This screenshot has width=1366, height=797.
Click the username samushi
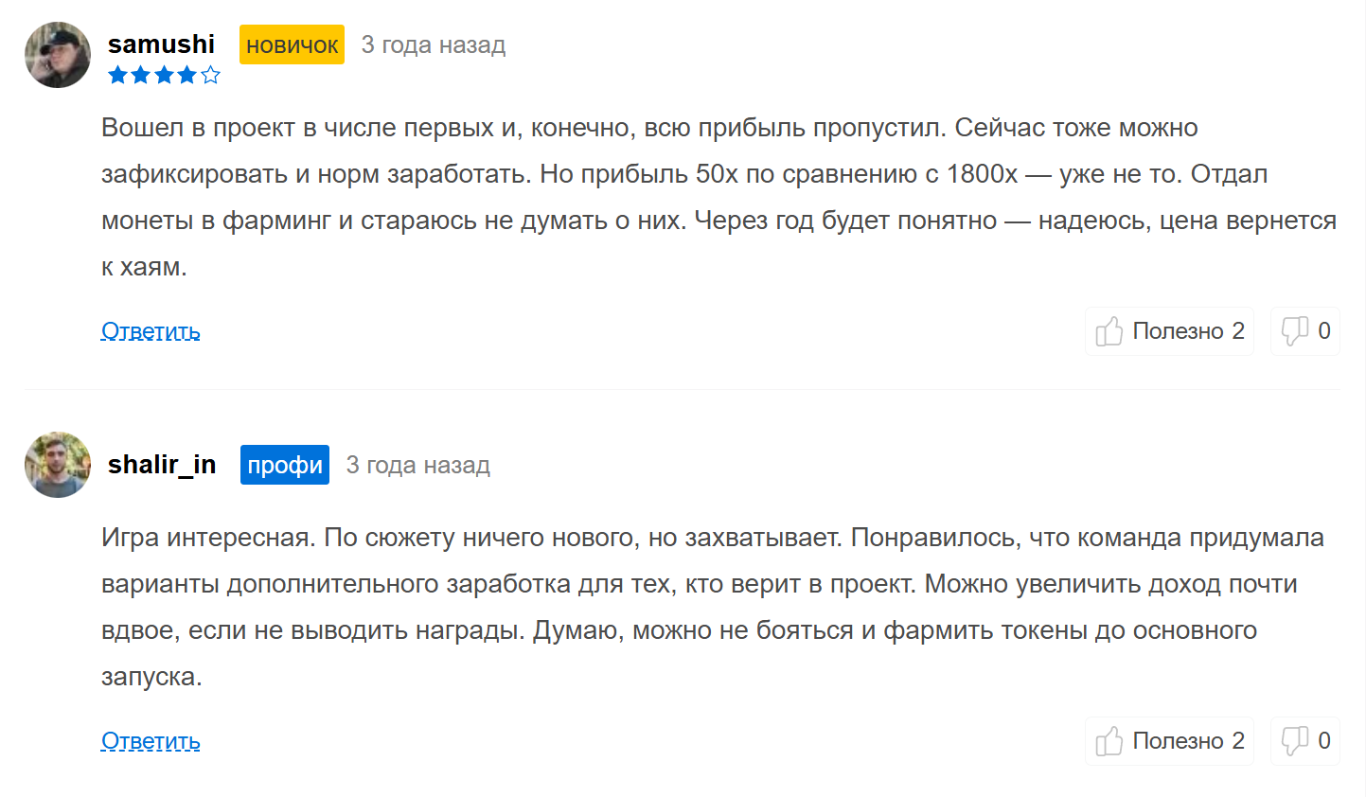pos(161,44)
